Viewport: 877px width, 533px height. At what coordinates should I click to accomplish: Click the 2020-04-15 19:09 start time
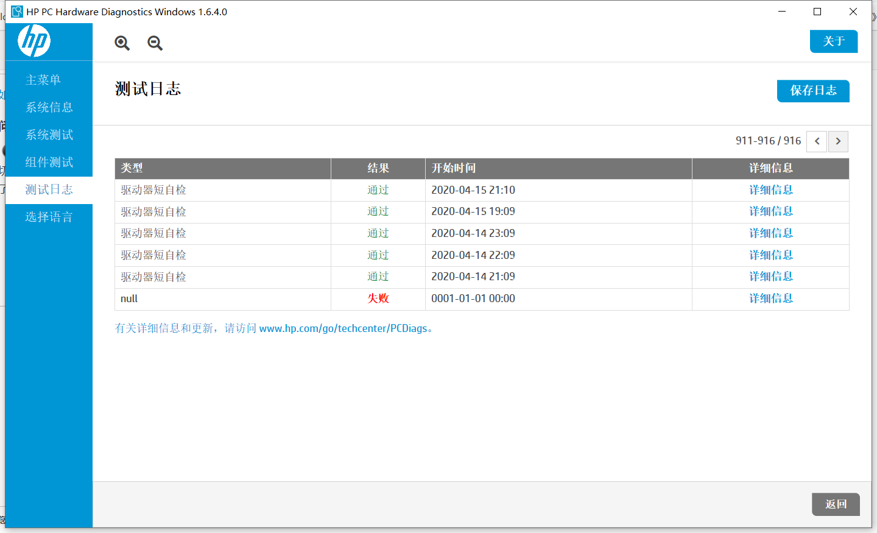(473, 211)
